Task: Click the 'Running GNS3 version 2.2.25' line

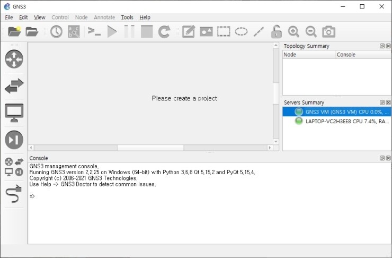Action: click(x=142, y=173)
